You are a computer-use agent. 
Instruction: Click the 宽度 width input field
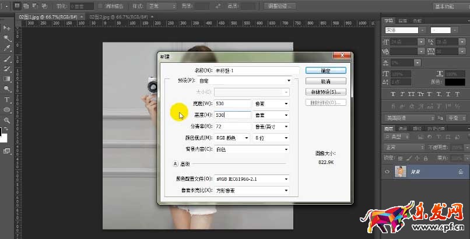(x=232, y=104)
